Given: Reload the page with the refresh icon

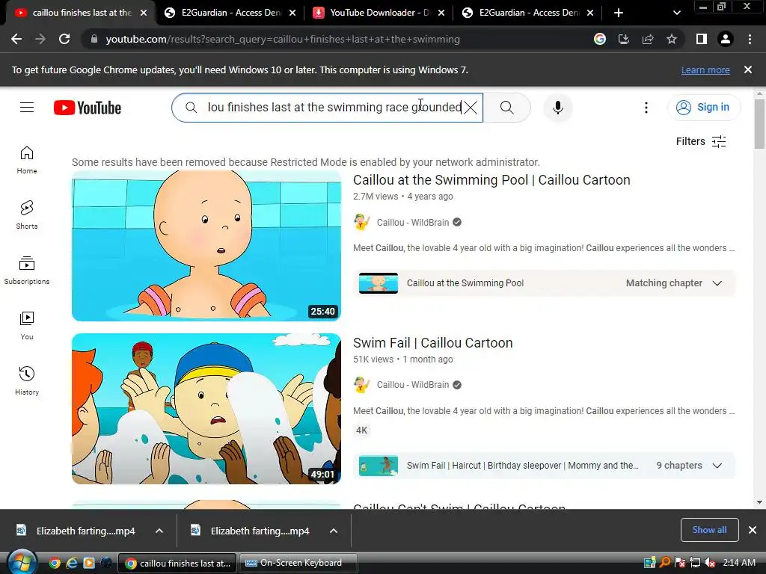Looking at the screenshot, I should pyautogui.click(x=64, y=39).
